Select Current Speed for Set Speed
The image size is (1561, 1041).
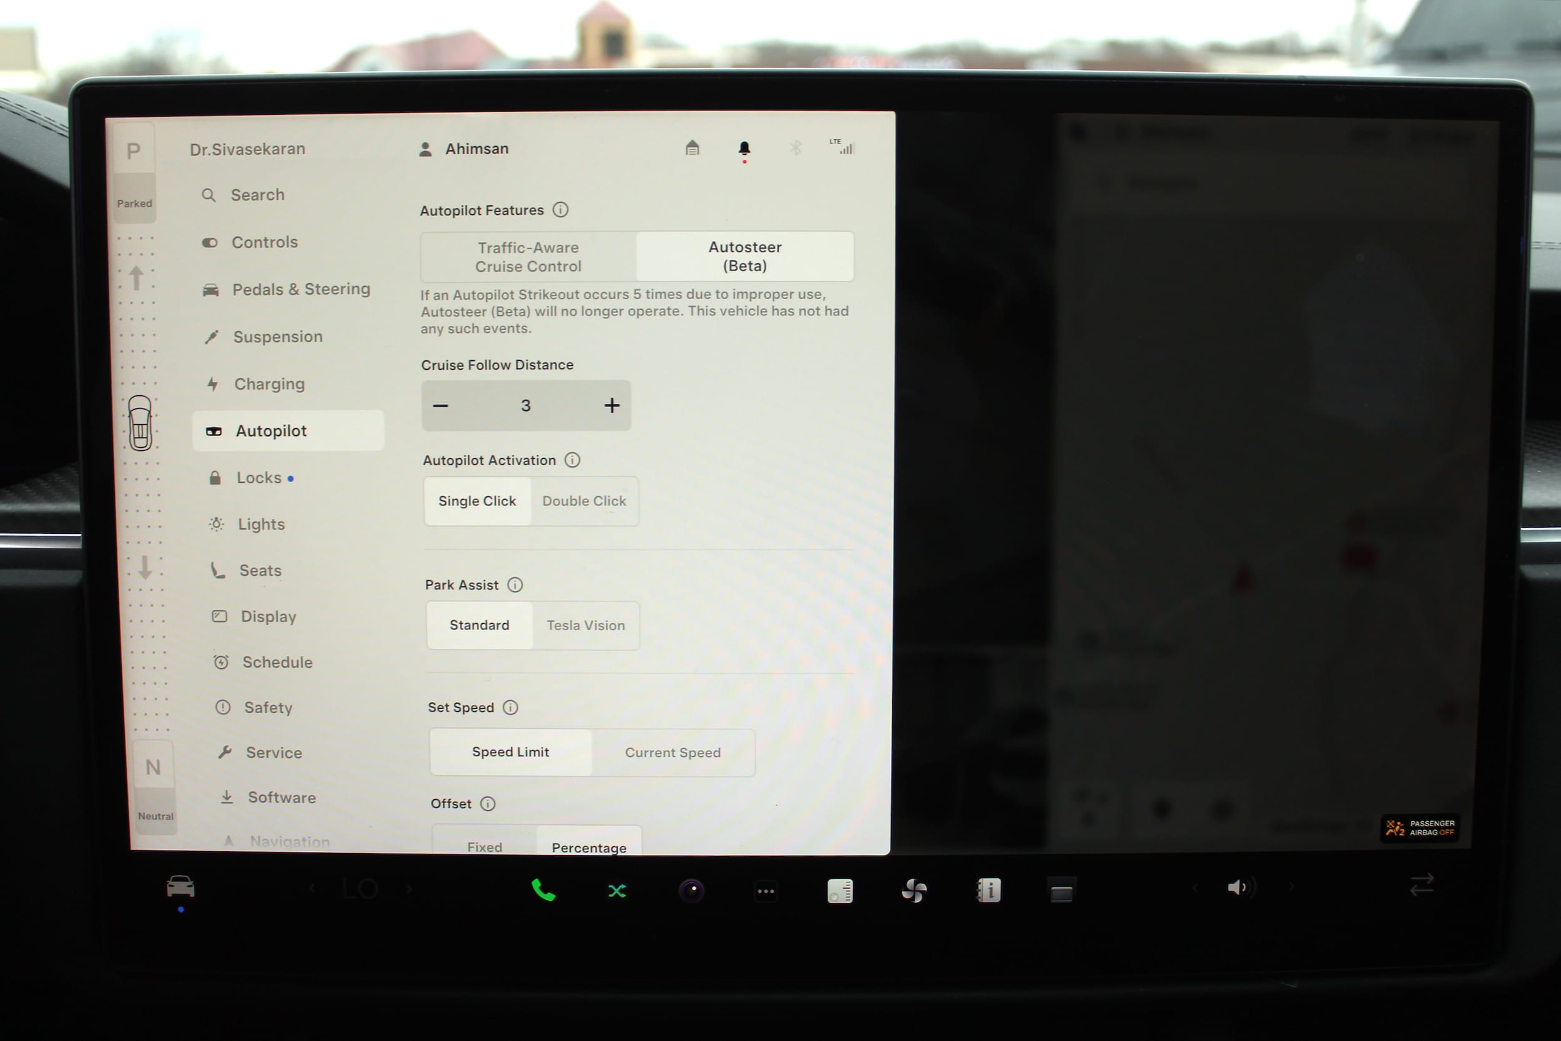pos(672,753)
